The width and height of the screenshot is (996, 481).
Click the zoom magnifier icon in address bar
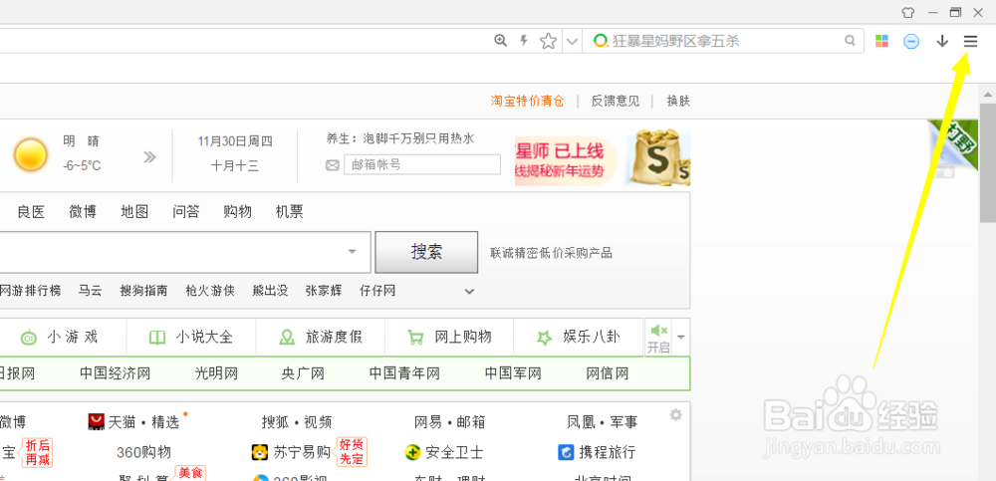[x=501, y=41]
